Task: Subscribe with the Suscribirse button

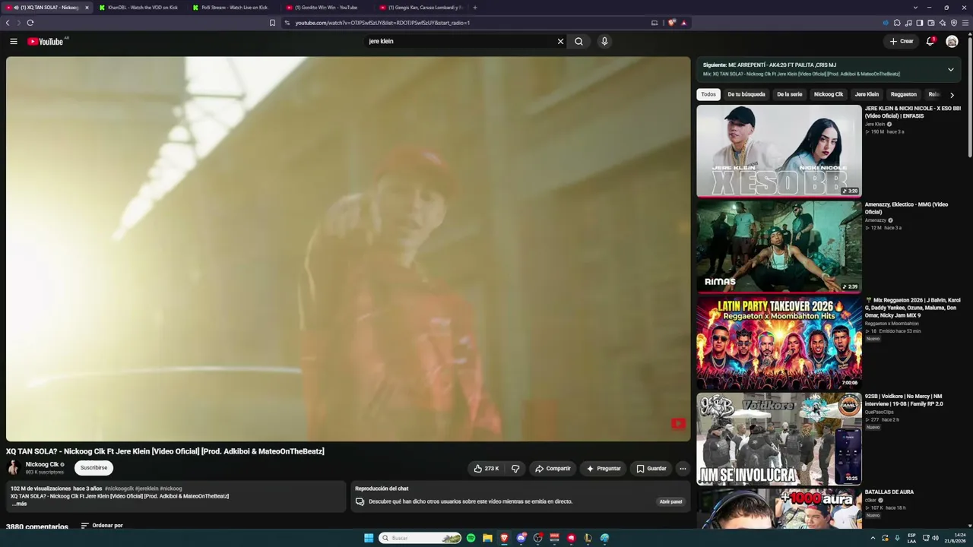Action: [93, 468]
